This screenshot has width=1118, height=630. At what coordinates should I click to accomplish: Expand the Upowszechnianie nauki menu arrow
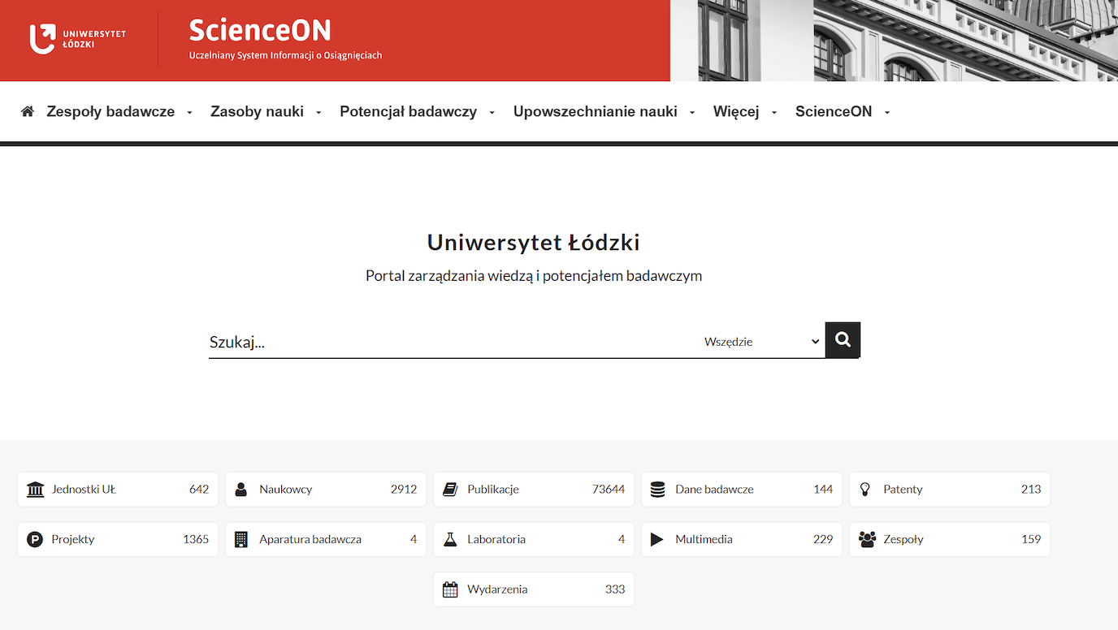692,113
